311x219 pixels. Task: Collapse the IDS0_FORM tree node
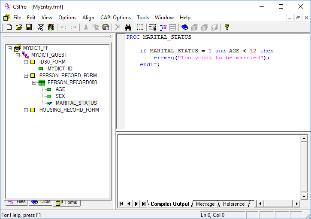(26, 62)
